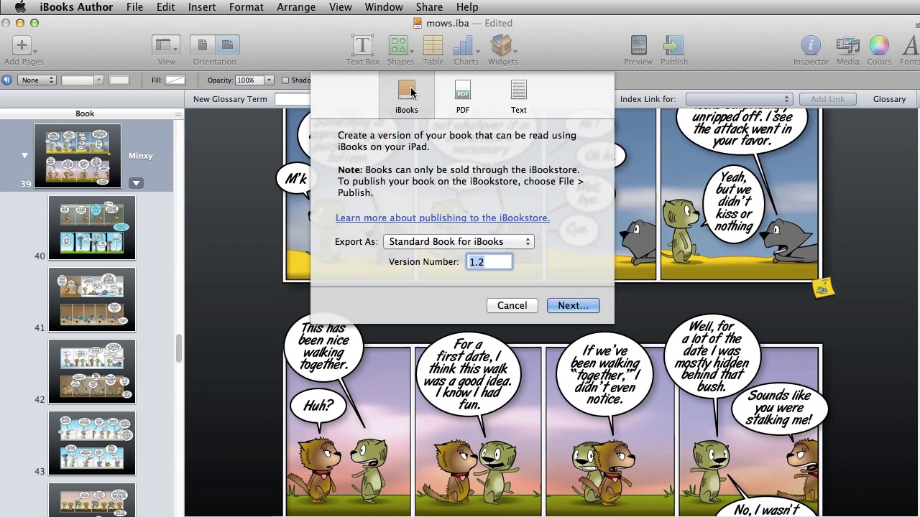The height and width of the screenshot is (517, 920).
Task: Click the Add Pages toolbar button
Action: [x=23, y=50]
